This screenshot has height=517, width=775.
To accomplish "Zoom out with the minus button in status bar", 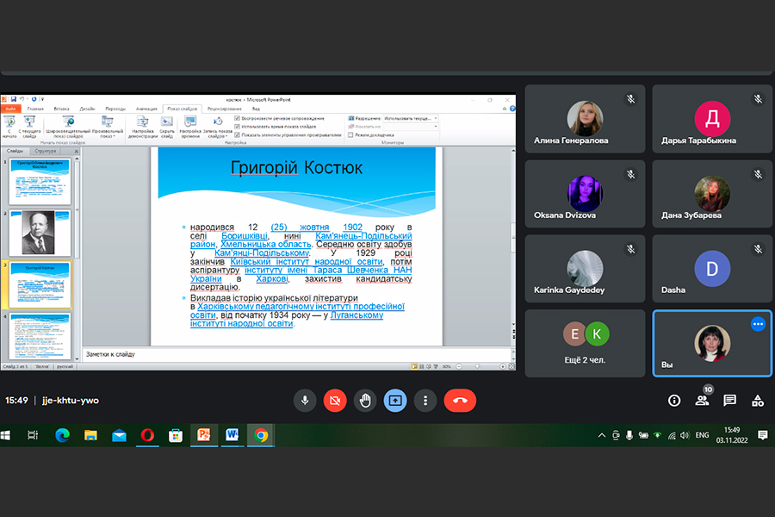I will pos(459,366).
